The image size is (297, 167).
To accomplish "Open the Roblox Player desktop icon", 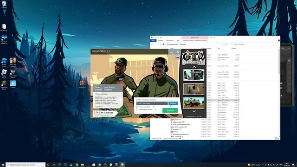I will pos(4,74).
